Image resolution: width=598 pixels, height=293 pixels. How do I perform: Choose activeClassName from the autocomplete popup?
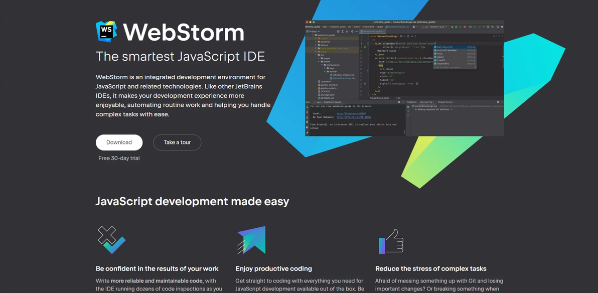point(446,50)
